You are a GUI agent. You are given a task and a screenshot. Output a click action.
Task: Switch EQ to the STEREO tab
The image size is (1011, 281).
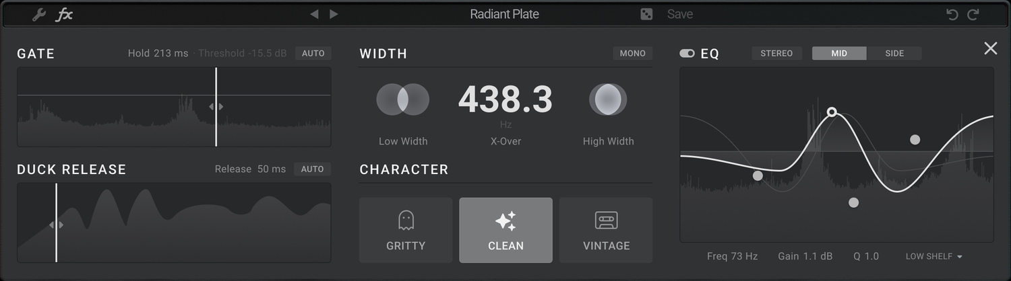pos(776,53)
